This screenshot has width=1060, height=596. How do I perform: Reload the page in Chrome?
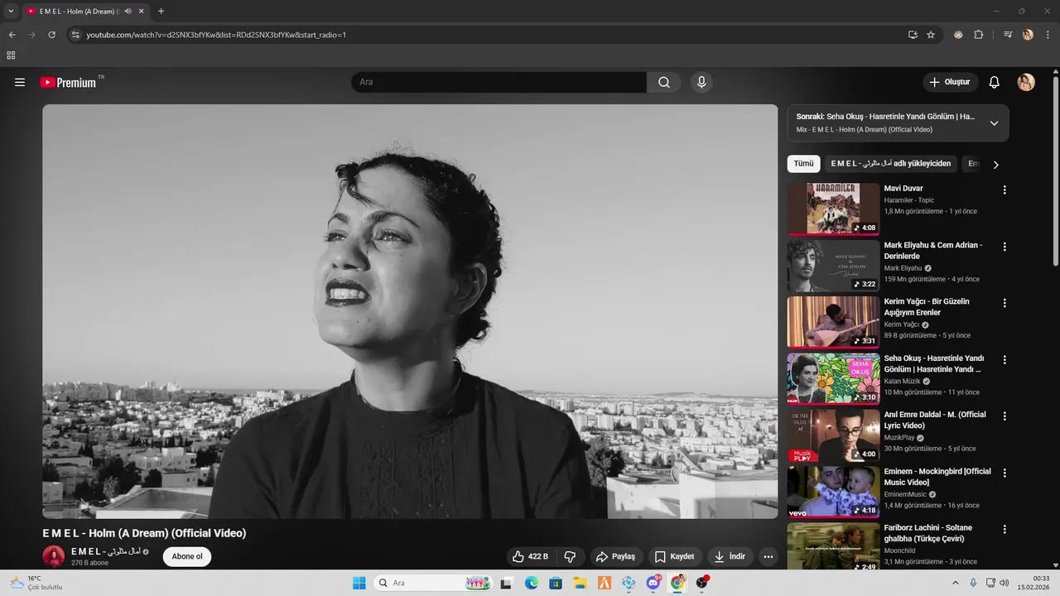pyautogui.click(x=51, y=35)
